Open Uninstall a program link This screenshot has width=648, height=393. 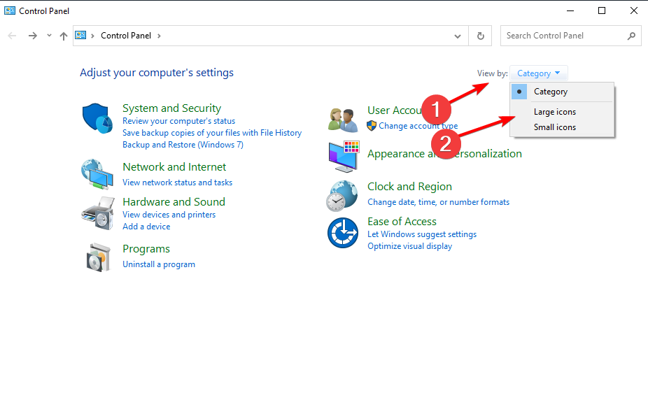pos(159,264)
